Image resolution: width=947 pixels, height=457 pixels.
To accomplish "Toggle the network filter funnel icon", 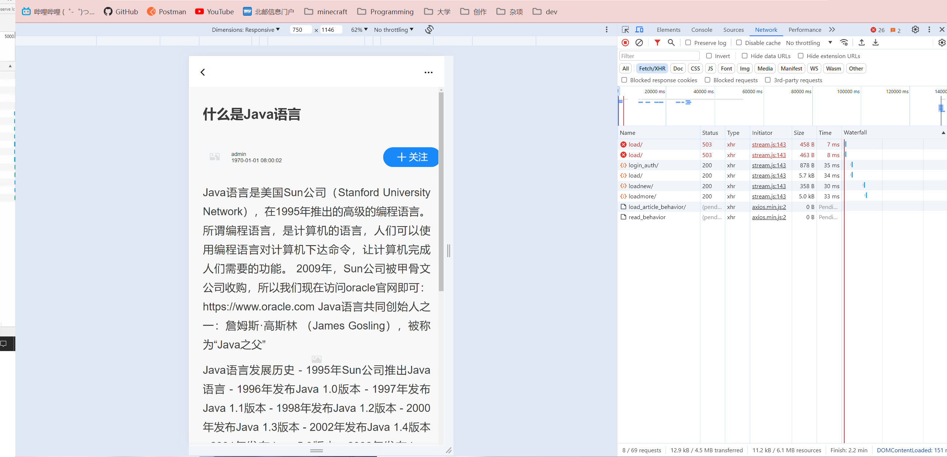I will pos(657,43).
